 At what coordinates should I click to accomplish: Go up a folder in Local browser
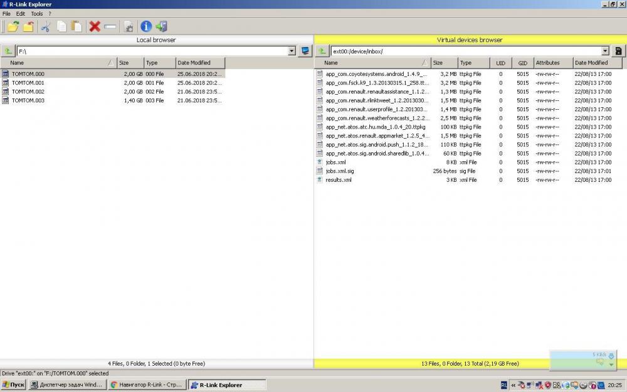(8, 51)
